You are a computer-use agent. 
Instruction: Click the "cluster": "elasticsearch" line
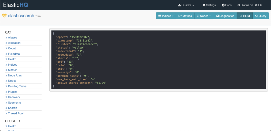77,44
